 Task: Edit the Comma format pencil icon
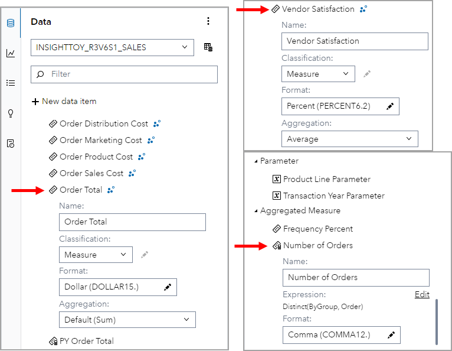pyautogui.click(x=391, y=334)
